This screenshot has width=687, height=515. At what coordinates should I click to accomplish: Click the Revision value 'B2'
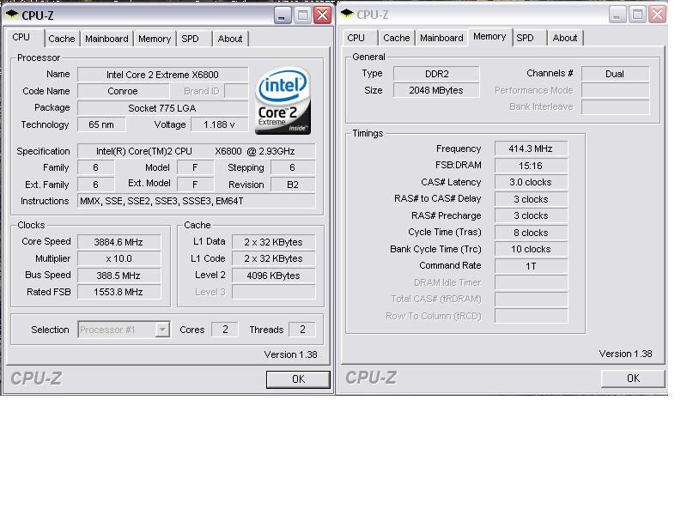pyautogui.click(x=293, y=185)
